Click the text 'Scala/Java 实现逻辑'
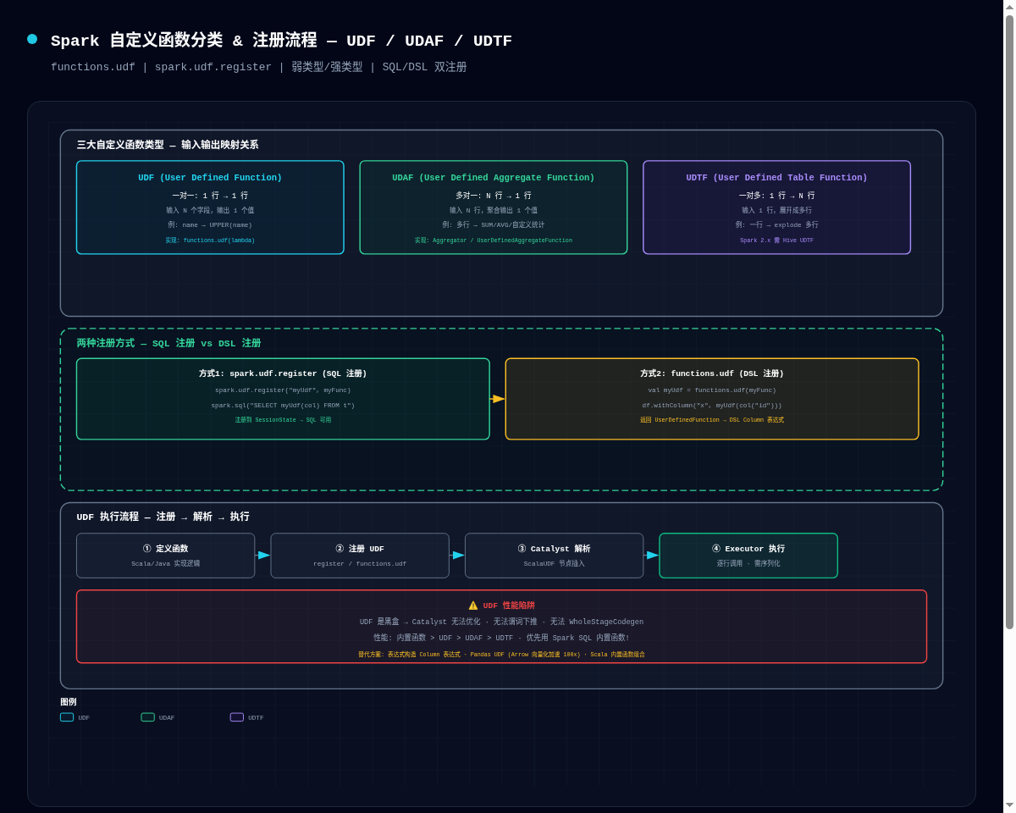This screenshot has width=1016, height=813. [x=166, y=564]
